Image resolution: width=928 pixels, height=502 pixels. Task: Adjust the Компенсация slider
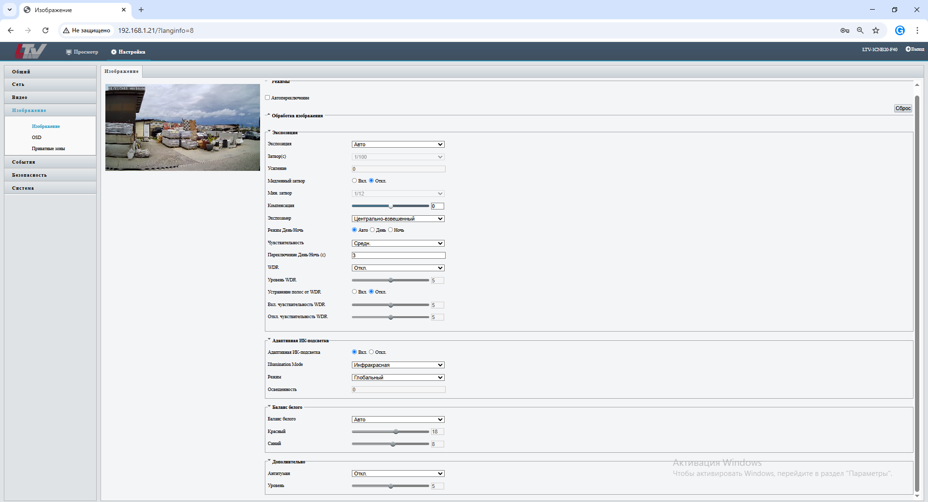click(391, 206)
